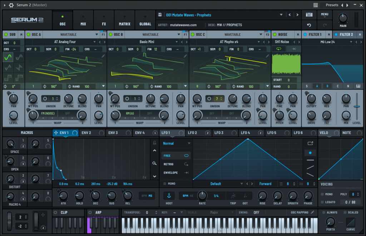Select LFO 2 tab
Image resolution: width=366 pixels, height=236 pixels.
(199, 133)
